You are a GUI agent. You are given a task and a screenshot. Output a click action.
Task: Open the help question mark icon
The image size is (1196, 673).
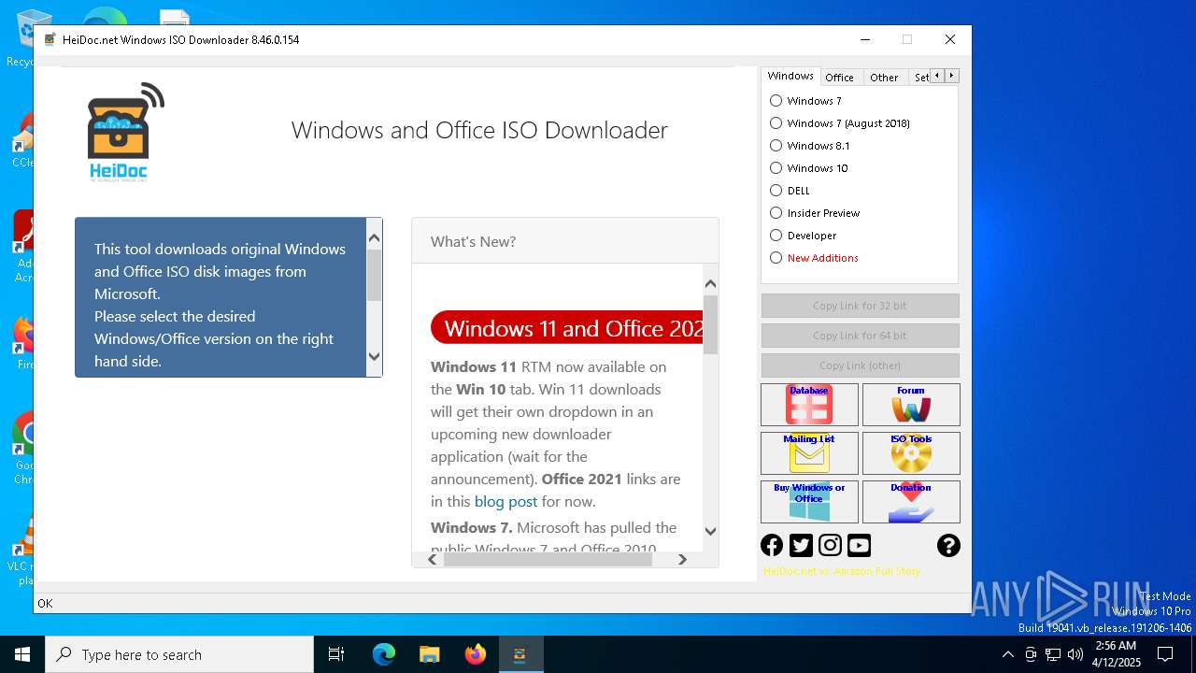click(948, 545)
